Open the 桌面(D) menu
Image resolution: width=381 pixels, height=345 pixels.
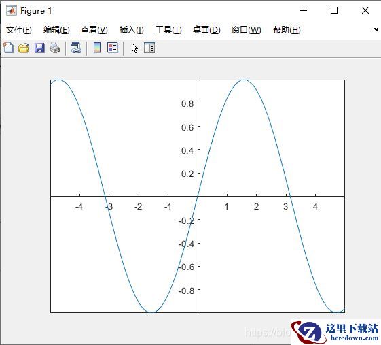click(x=206, y=30)
